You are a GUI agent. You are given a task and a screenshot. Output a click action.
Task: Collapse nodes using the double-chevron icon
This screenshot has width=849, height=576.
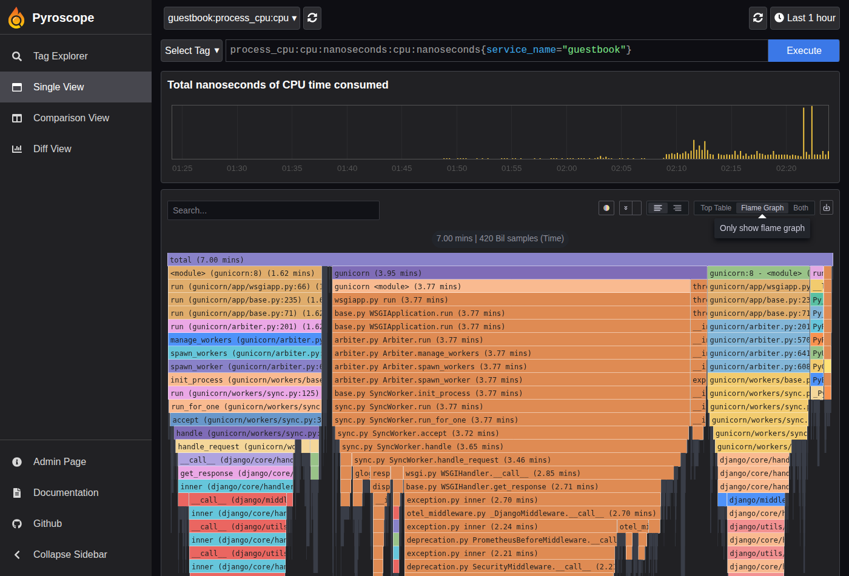click(x=626, y=208)
